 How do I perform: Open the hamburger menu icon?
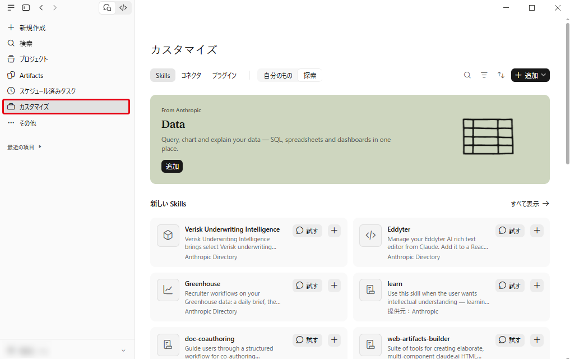click(11, 8)
